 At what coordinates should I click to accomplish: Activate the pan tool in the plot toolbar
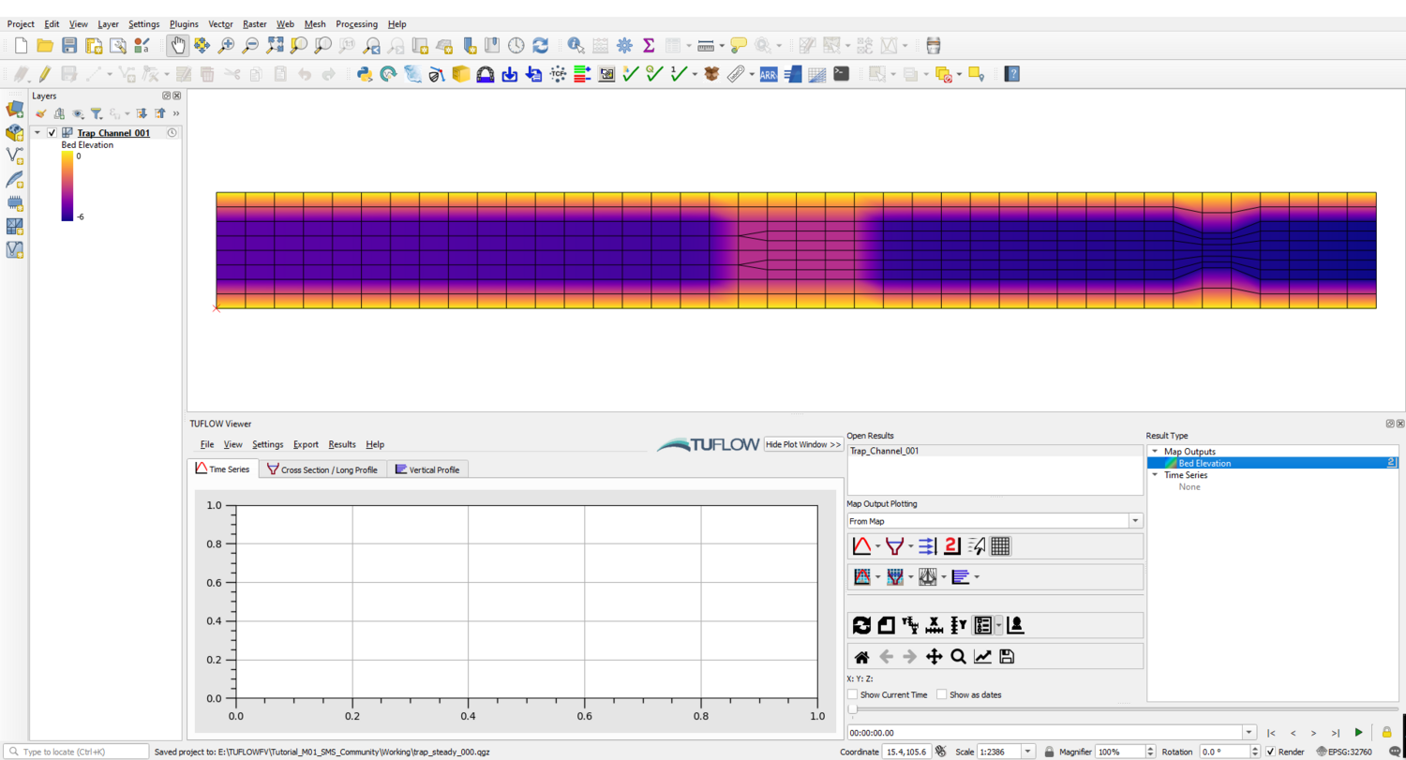(934, 656)
